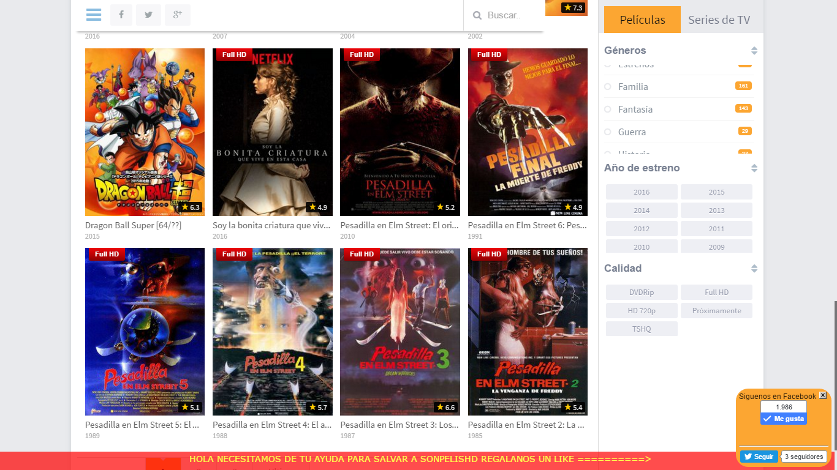The height and width of the screenshot is (470, 837).
Task: Filter by year 2011
Action: point(716,229)
